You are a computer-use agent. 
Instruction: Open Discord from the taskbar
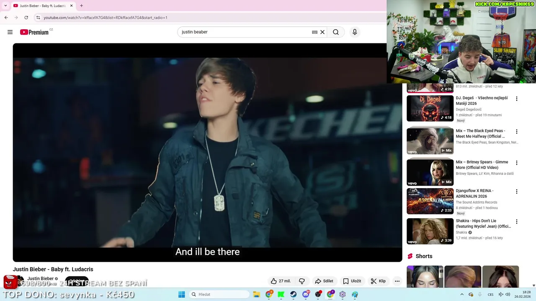306,294
